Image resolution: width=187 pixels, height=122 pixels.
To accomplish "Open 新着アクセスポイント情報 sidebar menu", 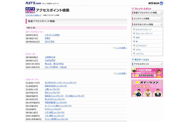I will coord(147,13).
